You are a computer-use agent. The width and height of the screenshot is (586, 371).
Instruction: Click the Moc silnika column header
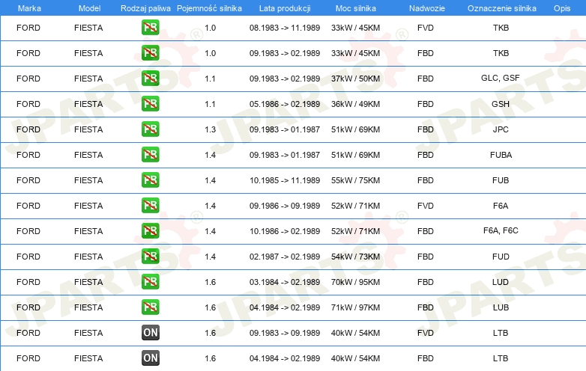(354, 7)
